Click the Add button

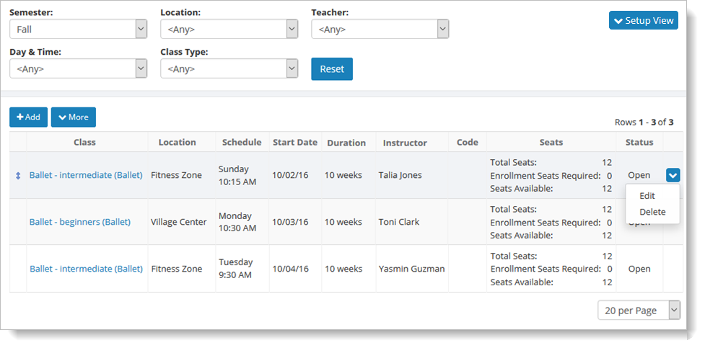(x=28, y=117)
